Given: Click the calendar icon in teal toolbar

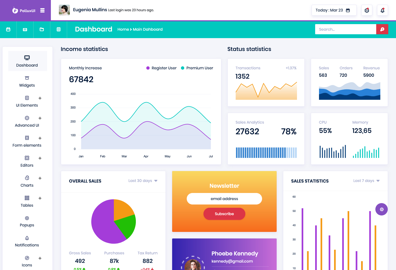Looking at the screenshot, I should click(8, 29).
